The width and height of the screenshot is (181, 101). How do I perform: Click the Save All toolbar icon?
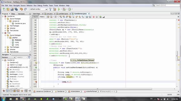coord(16,9)
